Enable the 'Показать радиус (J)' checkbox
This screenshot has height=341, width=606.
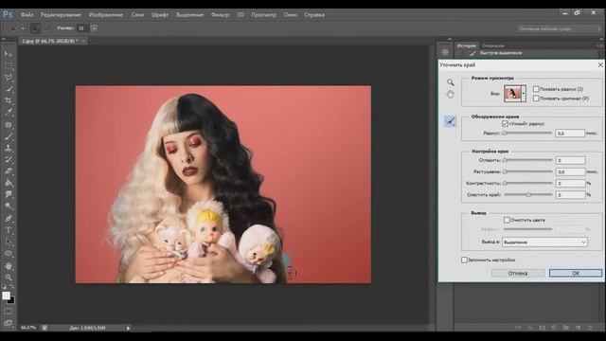click(536, 89)
